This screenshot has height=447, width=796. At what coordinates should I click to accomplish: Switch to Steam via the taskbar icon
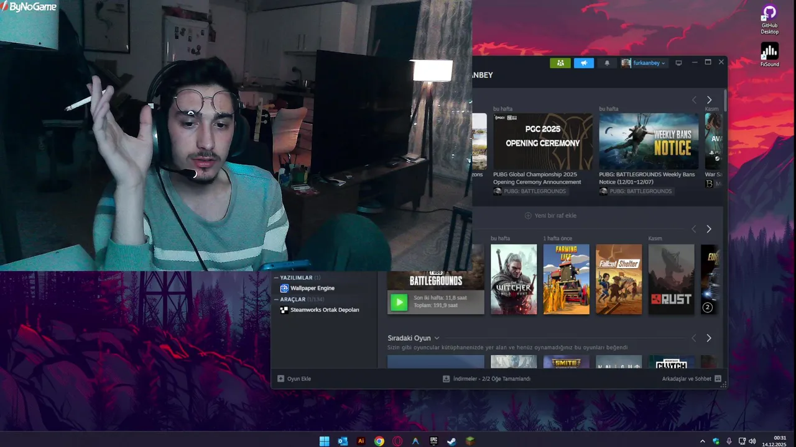click(452, 441)
